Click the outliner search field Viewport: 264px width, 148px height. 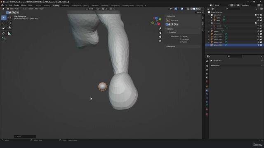[233, 9]
